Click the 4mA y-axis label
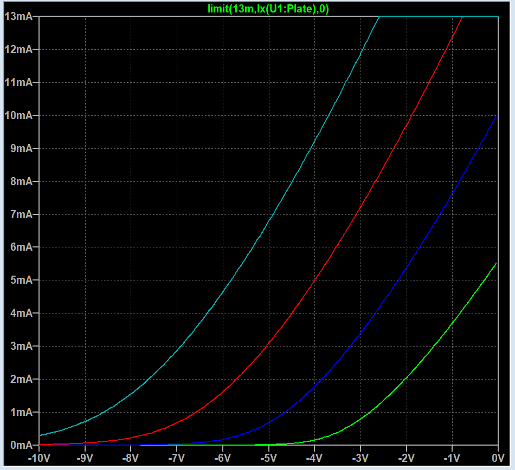The height and width of the screenshot is (470, 515). (21, 313)
